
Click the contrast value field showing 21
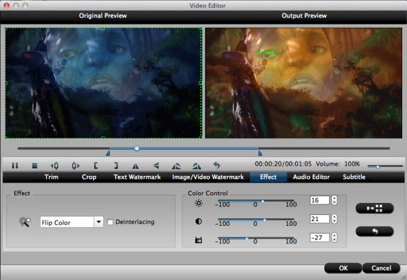pyautogui.click(x=319, y=219)
